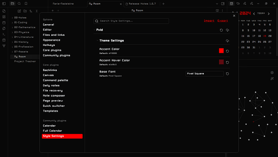Expand the 07-Assets folder
Viewport: 278px width, 157px height.
coord(12,52)
